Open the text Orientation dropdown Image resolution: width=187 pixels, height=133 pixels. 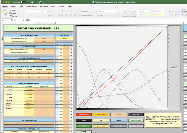pyautogui.click(x=74, y=11)
